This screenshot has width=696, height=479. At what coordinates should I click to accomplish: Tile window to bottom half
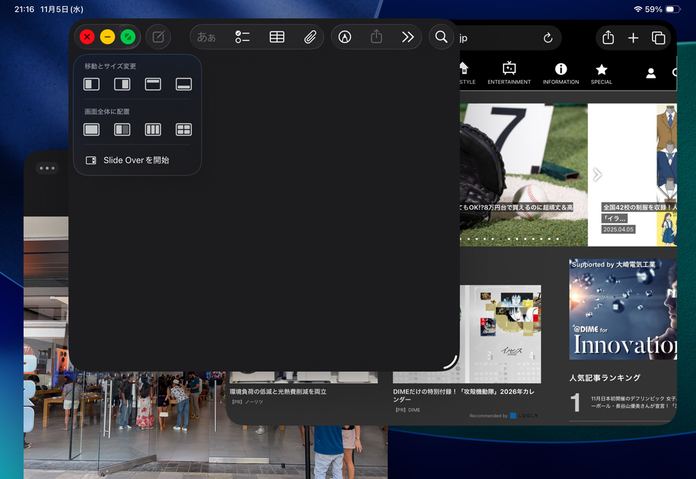[184, 84]
